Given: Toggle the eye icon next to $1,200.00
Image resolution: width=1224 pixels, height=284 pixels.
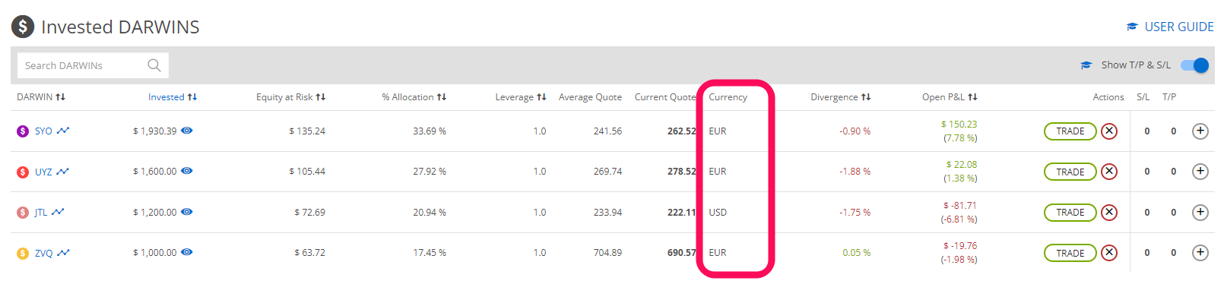Looking at the screenshot, I should click(x=187, y=212).
